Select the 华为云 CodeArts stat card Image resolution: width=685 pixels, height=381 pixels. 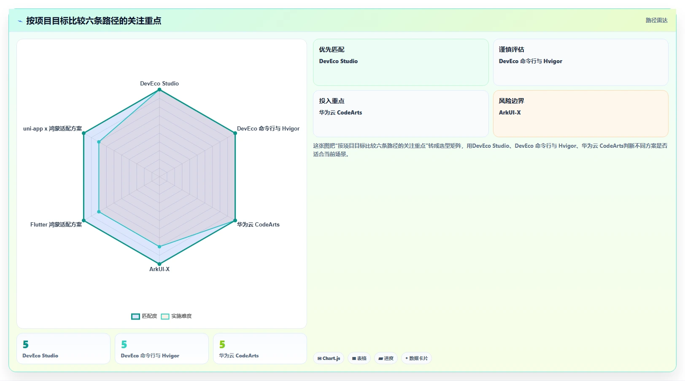260,349
